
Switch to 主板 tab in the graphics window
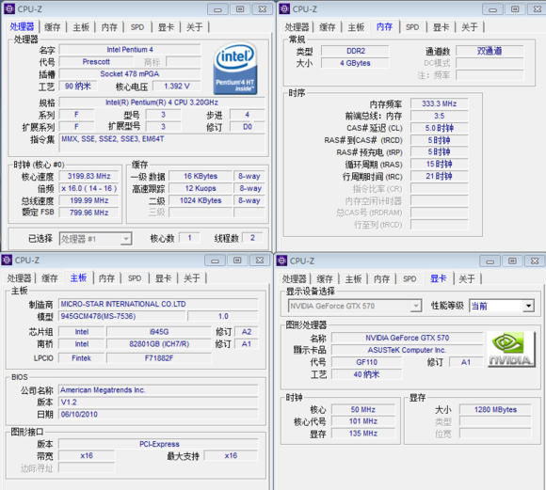point(353,278)
